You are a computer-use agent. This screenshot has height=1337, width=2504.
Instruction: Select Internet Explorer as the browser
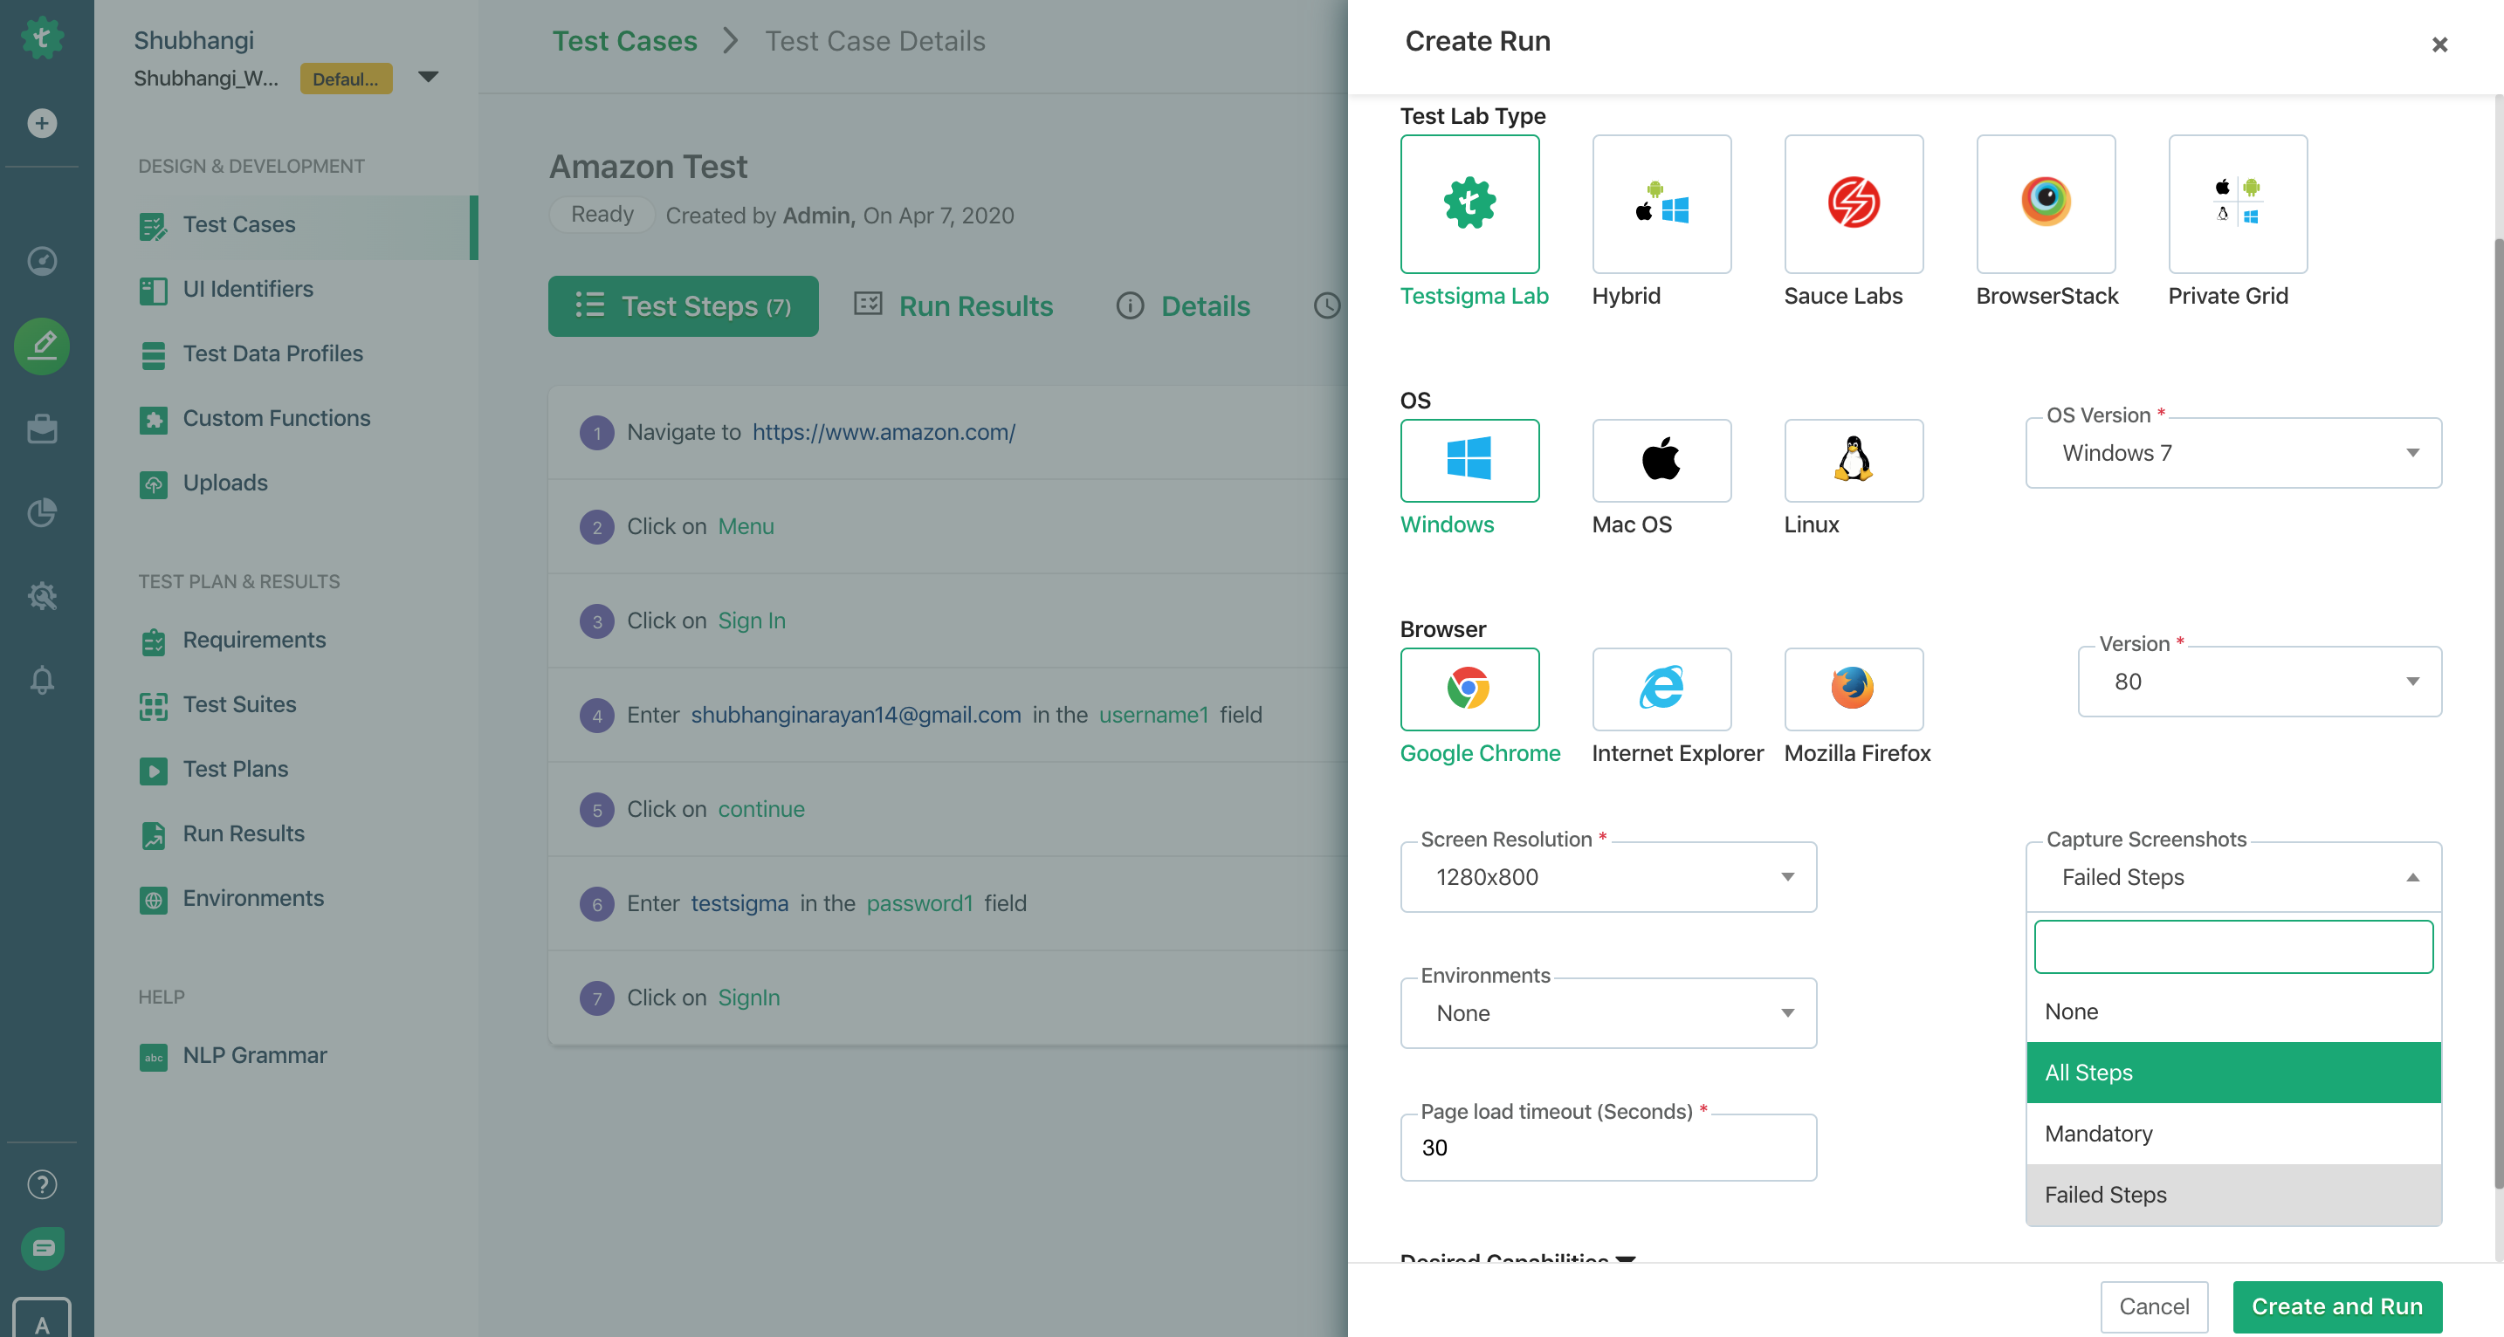pyautogui.click(x=1661, y=689)
